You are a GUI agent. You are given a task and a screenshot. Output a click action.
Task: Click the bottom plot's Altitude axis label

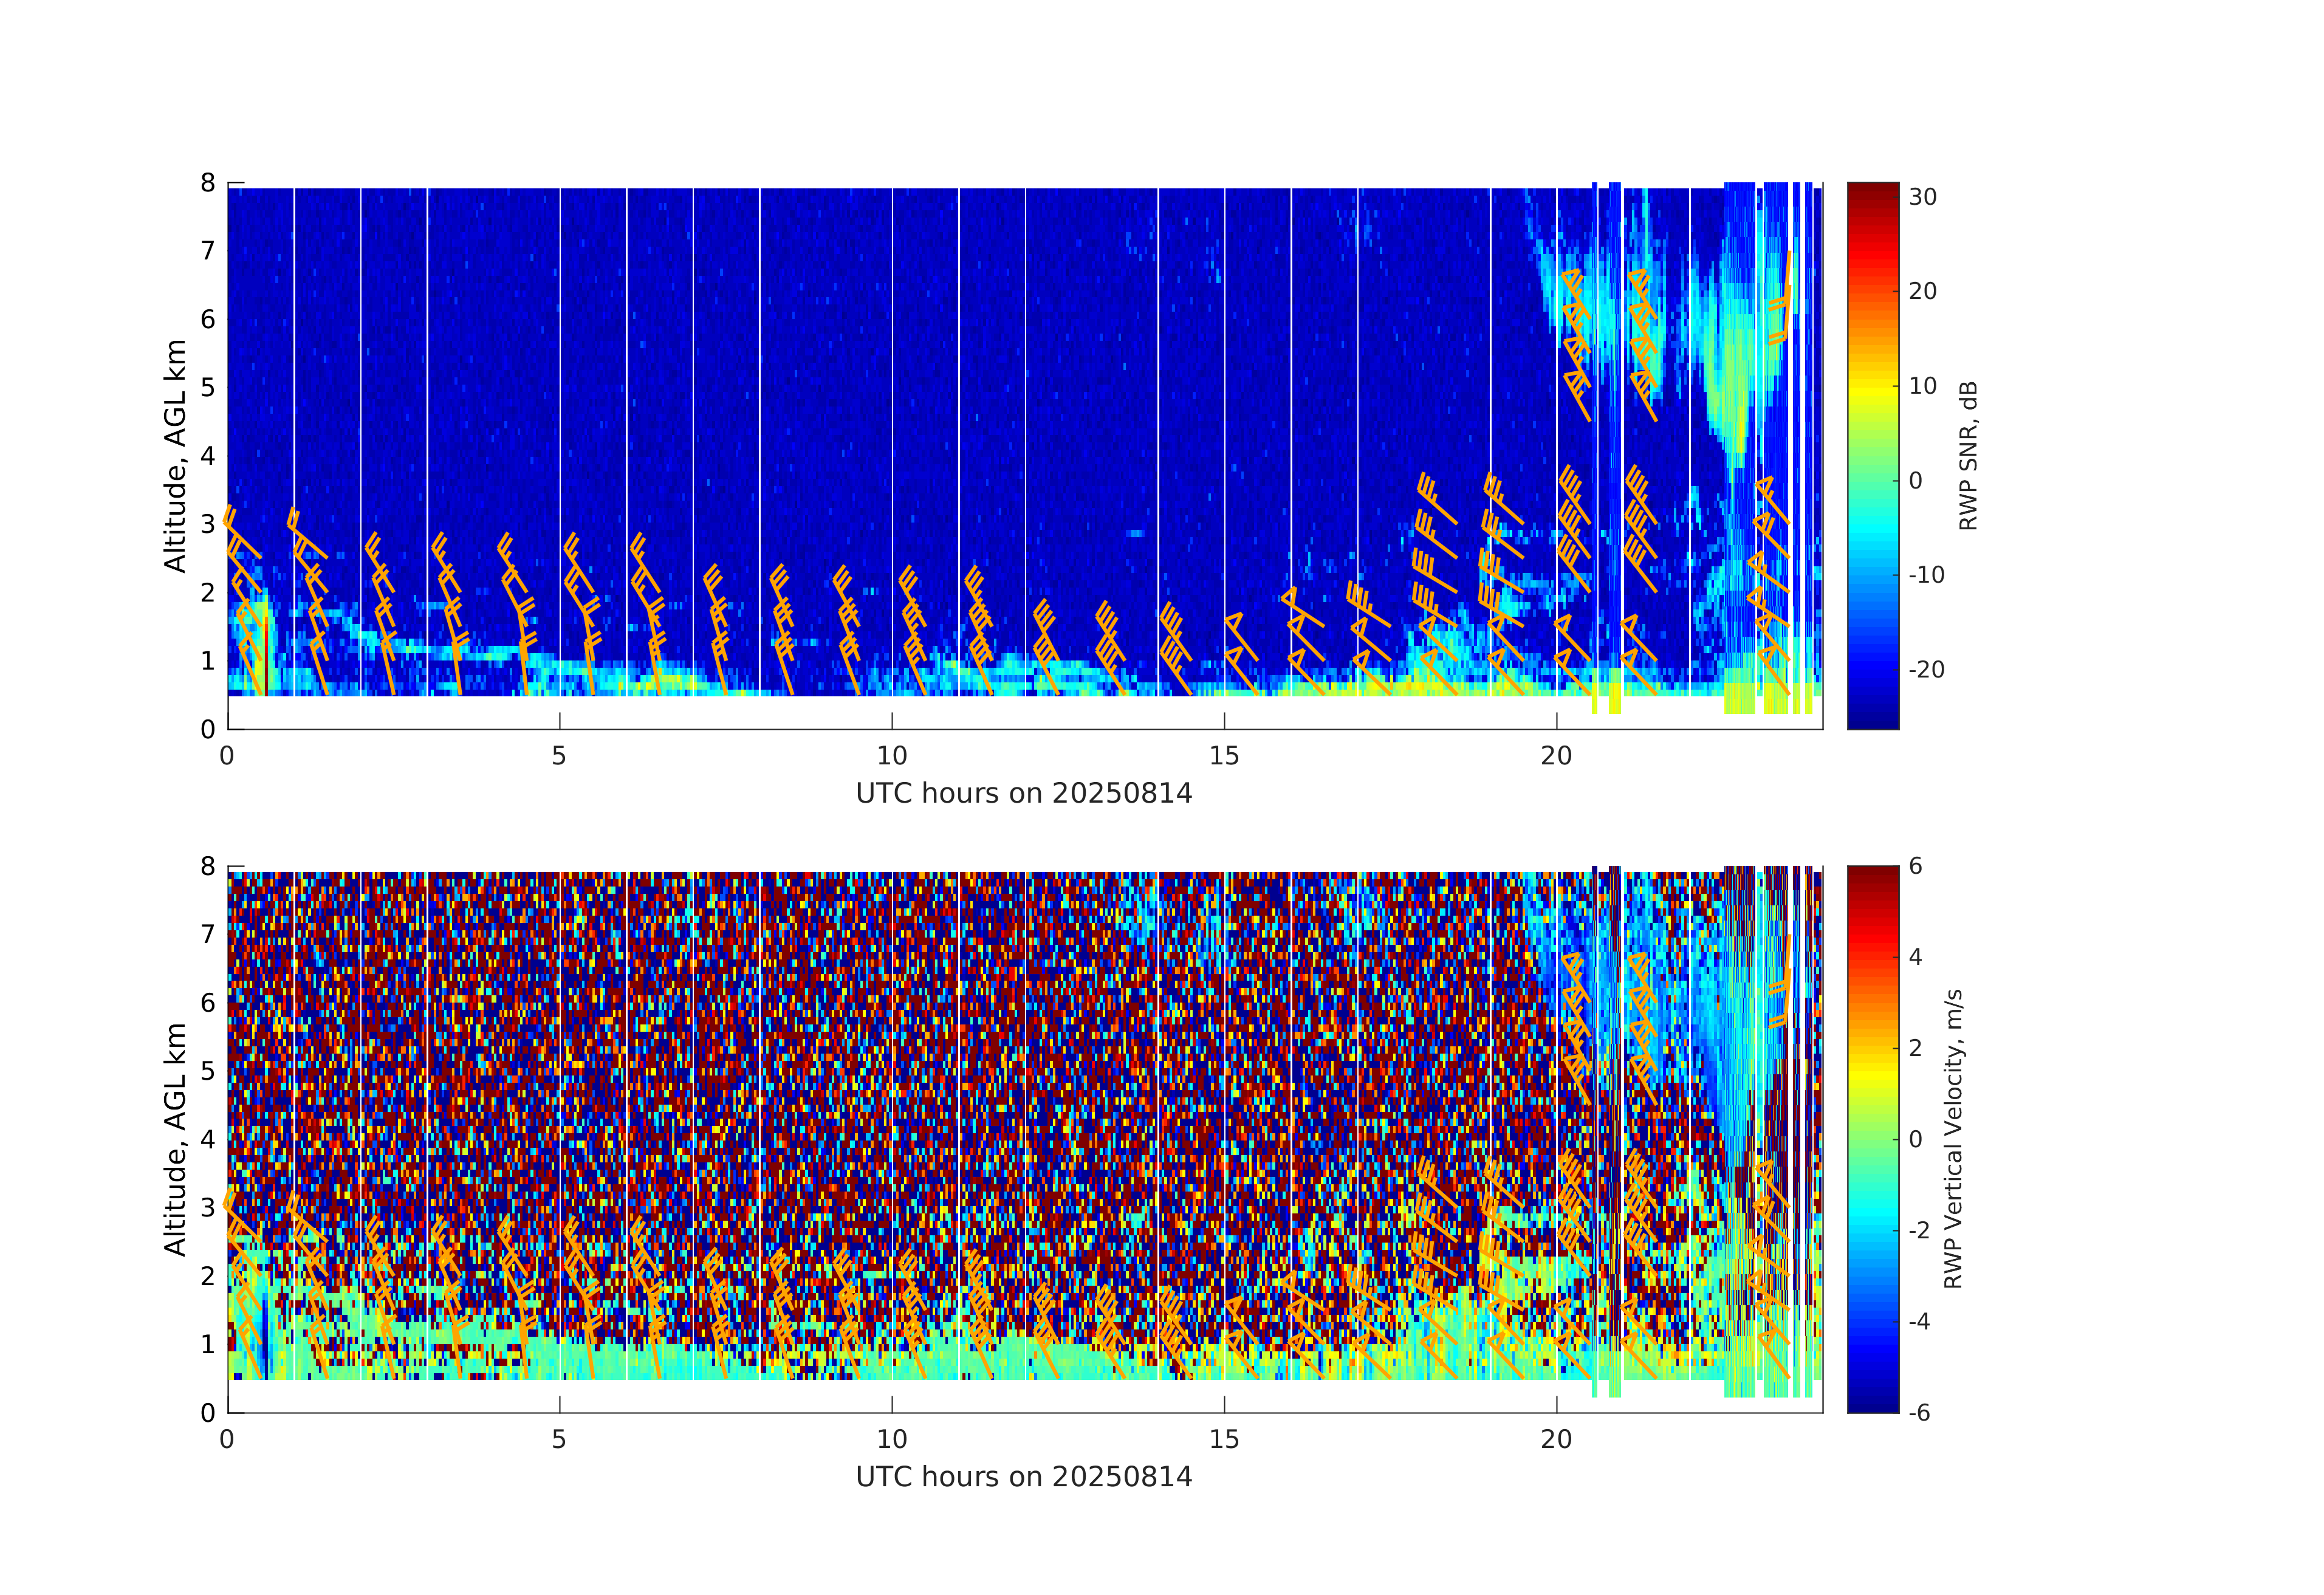(x=175, y=1139)
